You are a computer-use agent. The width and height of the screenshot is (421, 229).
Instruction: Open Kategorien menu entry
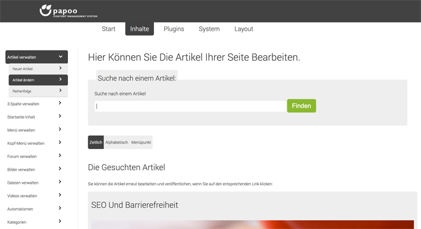click(x=17, y=222)
